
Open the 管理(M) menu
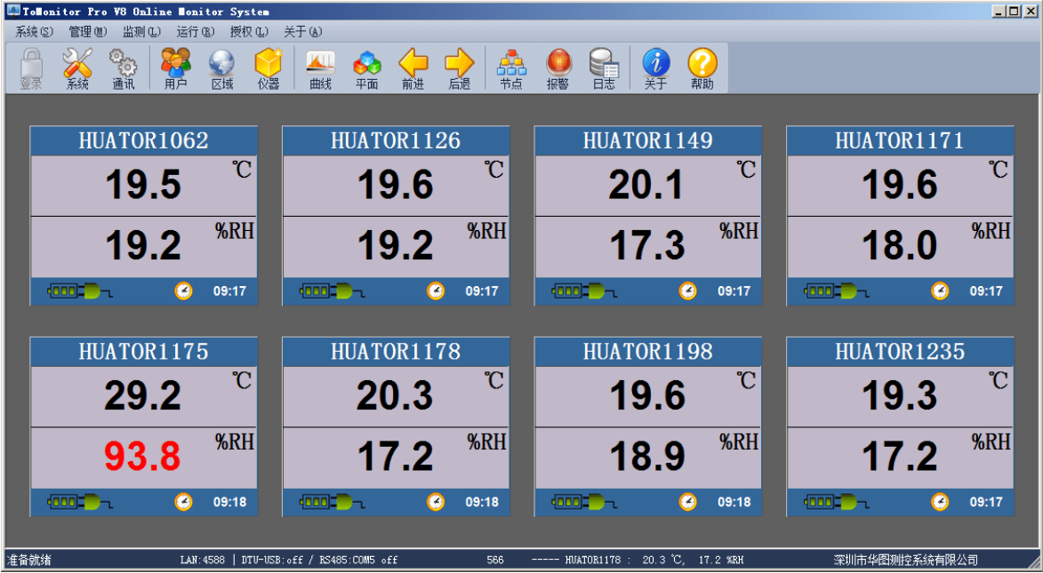pyautogui.click(x=87, y=31)
